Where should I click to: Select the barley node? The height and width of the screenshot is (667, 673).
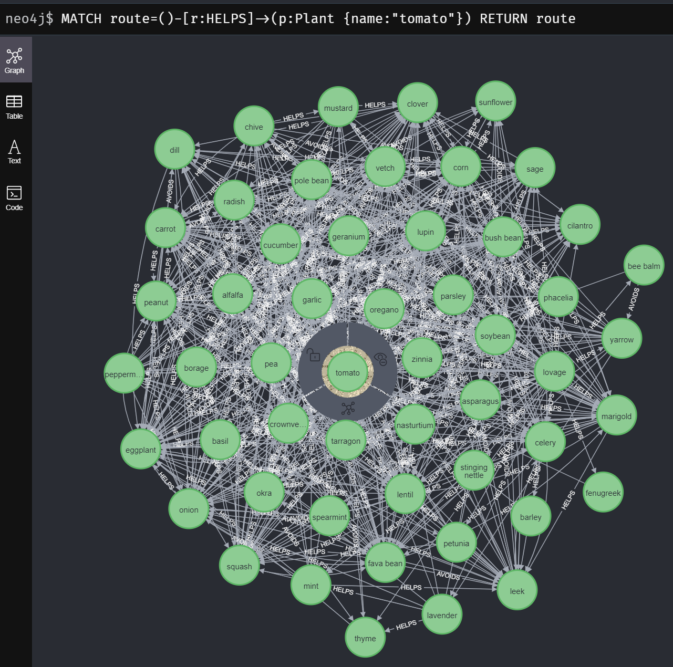pos(531,517)
